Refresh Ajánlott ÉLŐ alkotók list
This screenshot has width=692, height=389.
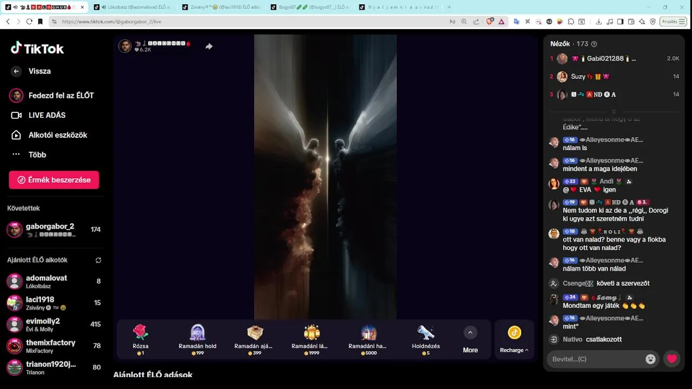click(x=98, y=260)
